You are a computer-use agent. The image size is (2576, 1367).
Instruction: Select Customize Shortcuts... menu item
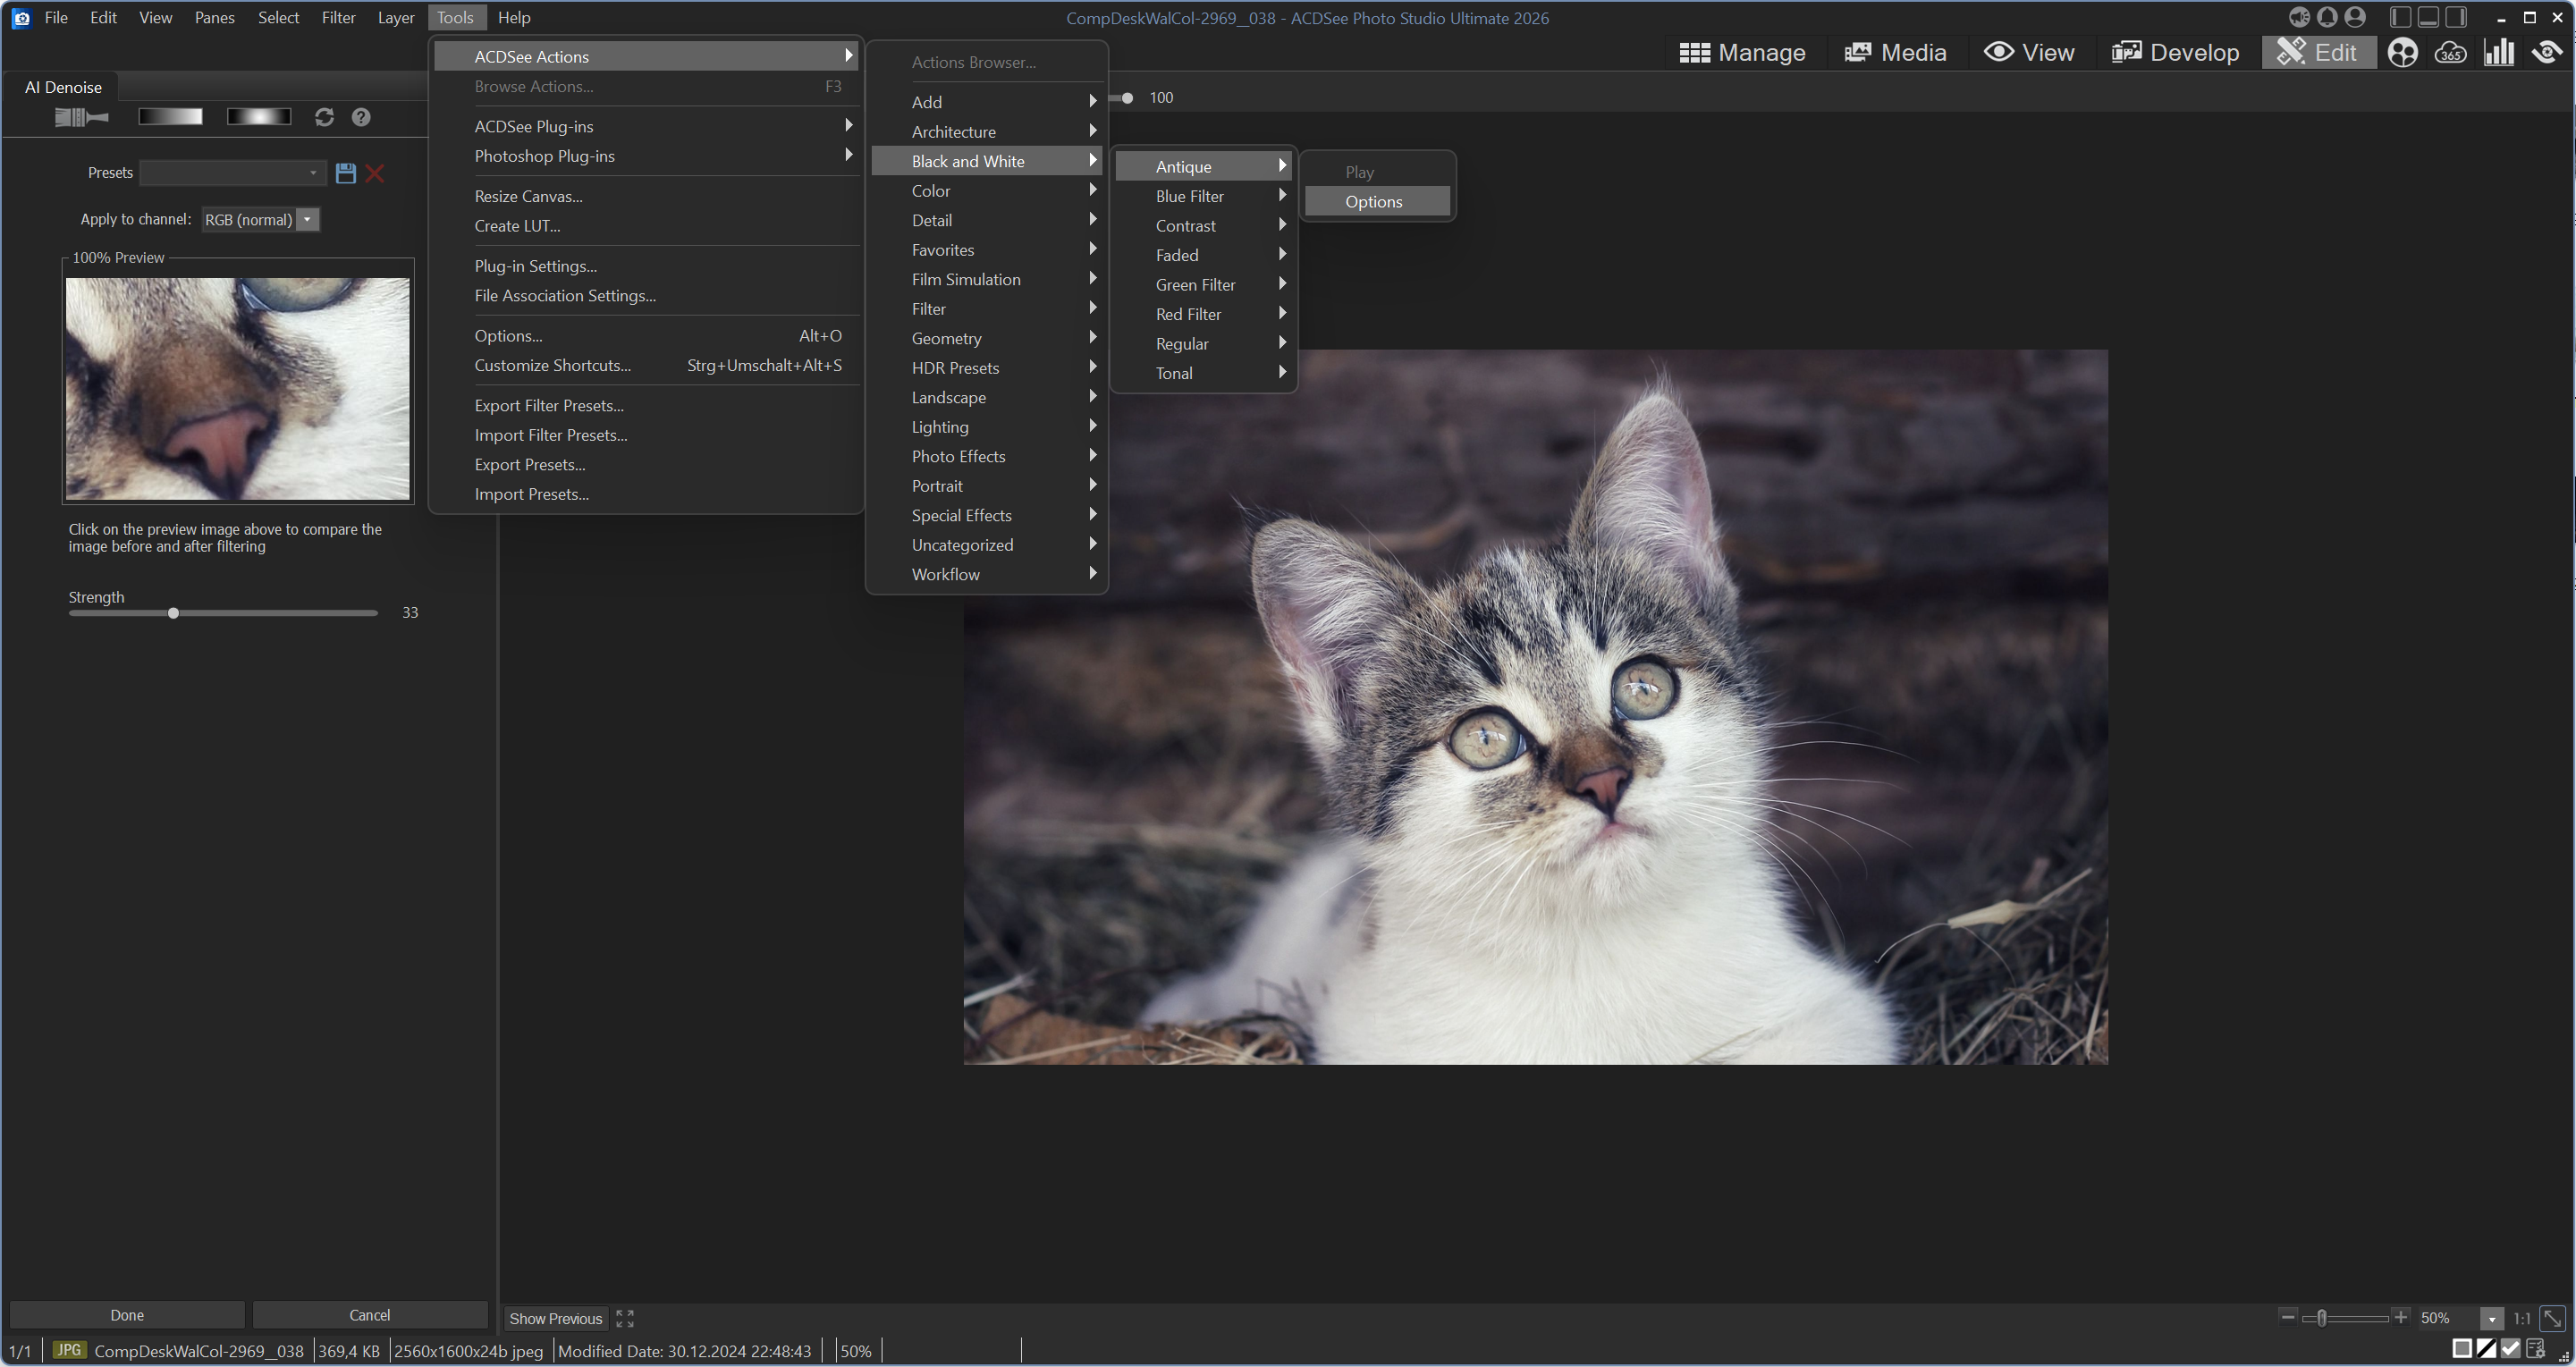647,365
